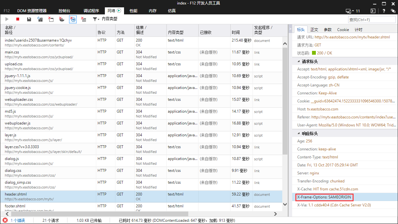
Task: Collapse the 请求标头 section
Action: click(x=299, y=61)
